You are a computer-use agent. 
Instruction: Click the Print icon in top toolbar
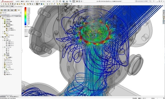coord(67,1)
